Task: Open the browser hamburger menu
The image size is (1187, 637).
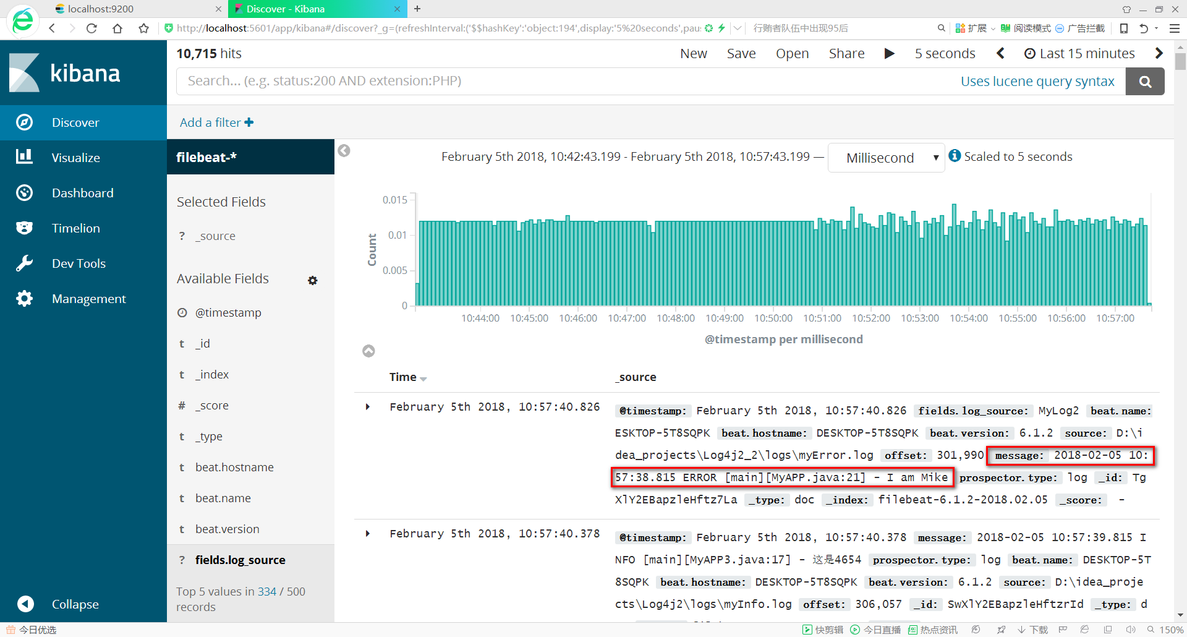Action: click(x=1175, y=28)
